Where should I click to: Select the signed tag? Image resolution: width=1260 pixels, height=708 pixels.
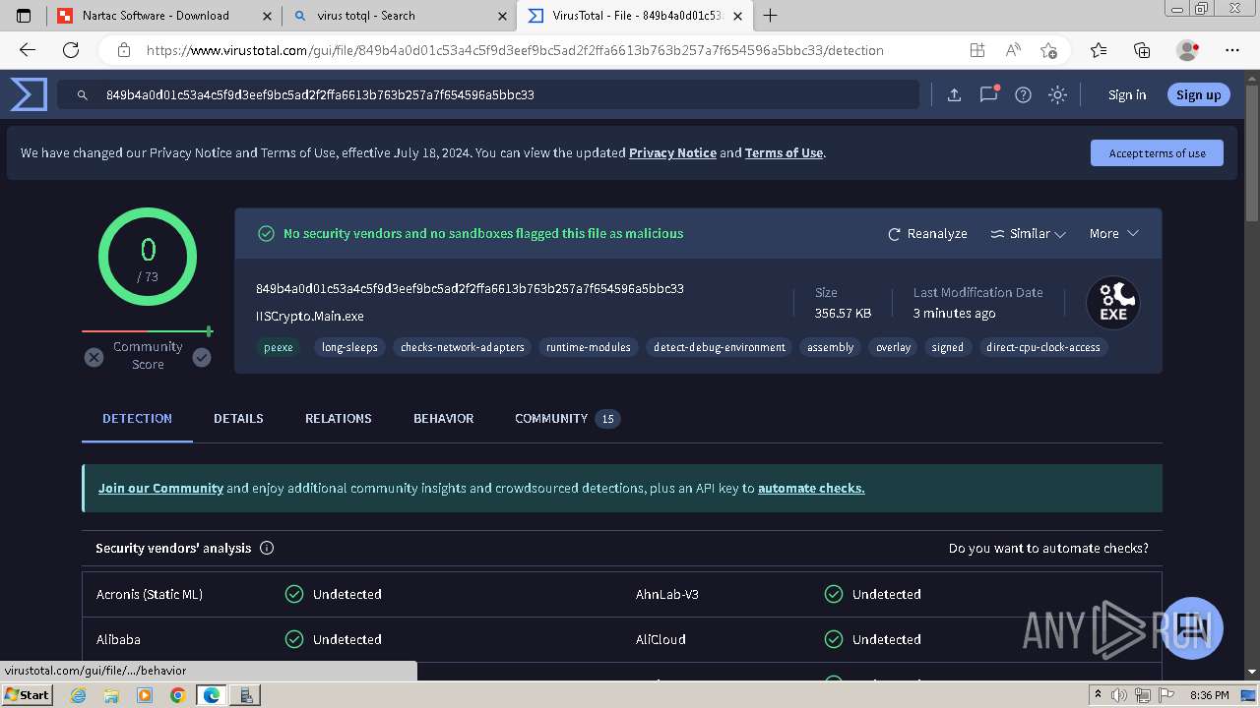[947, 347]
